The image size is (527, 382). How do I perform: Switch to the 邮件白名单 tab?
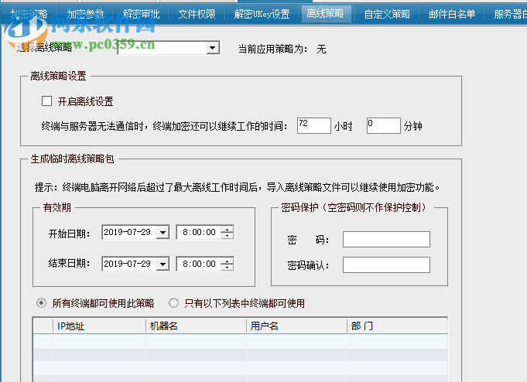click(x=452, y=14)
